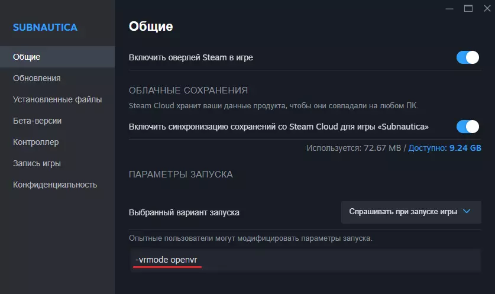This screenshot has height=294, width=495.
Task: Click the '-vrmode openvr' launch options field
Action: tap(305, 261)
